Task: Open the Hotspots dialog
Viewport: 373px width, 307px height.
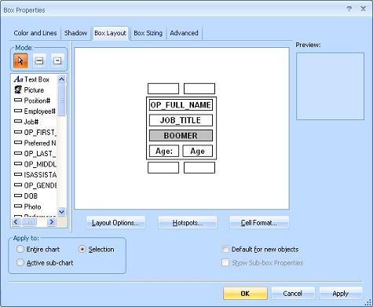Action: click(188, 223)
